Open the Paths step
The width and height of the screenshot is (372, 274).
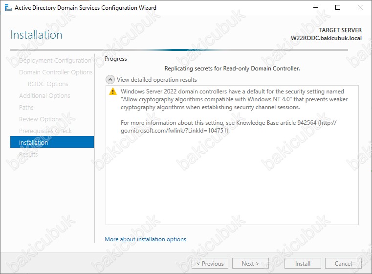[x=26, y=108]
